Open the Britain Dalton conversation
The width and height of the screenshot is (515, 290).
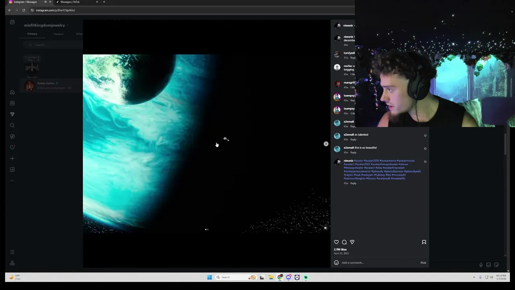[51, 85]
